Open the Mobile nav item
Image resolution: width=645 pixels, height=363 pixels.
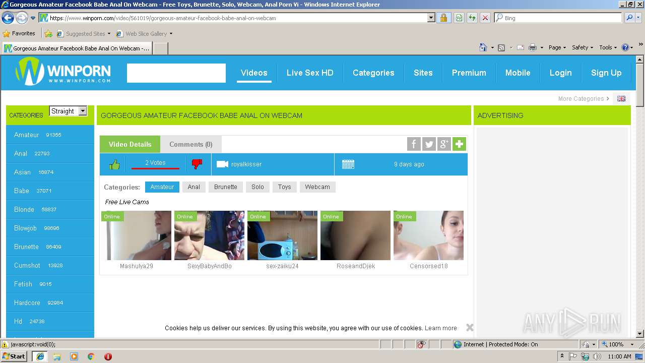[x=518, y=73]
